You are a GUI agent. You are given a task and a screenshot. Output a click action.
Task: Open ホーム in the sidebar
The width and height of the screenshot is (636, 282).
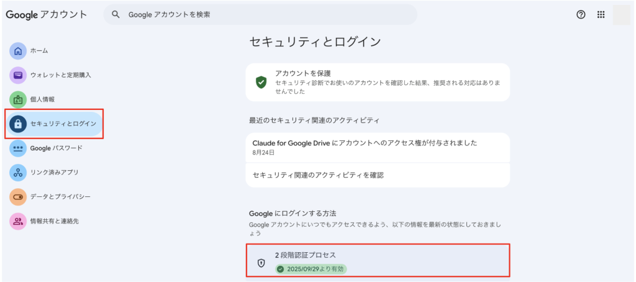tap(39, 51)
